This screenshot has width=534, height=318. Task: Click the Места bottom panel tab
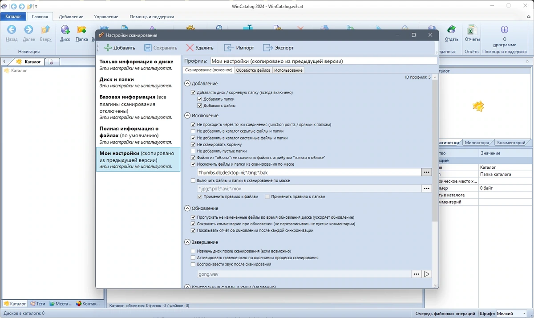[61, 304]
